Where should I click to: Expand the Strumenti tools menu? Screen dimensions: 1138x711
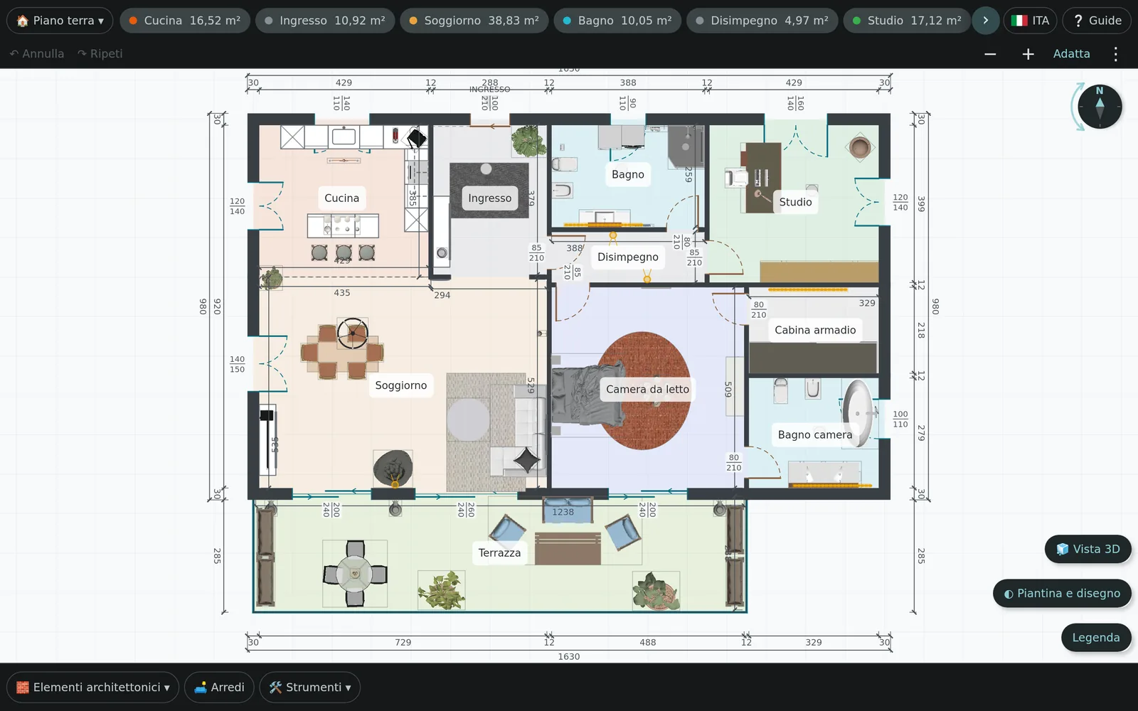tap(309, 687)
